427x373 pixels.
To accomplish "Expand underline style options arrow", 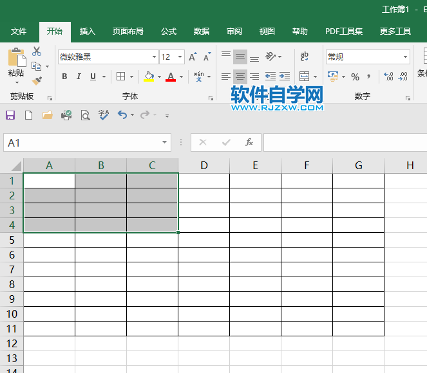I will coord(104,77).
